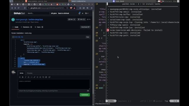
Task: Open mengwangk profile link
Action: pyautogui.click(x=21, y=19)
